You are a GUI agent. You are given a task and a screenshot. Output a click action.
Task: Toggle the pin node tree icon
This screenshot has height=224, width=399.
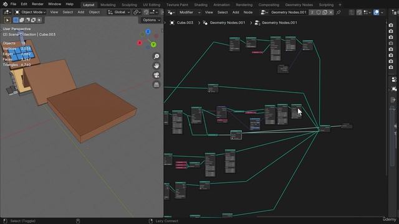tap(339, 12)
